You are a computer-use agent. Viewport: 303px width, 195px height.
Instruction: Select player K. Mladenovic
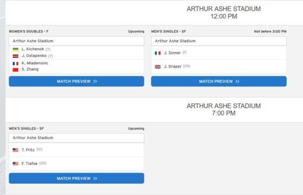(x=35, y=63)
